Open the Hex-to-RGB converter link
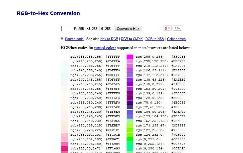243x153 pixels. click(109, 39)
